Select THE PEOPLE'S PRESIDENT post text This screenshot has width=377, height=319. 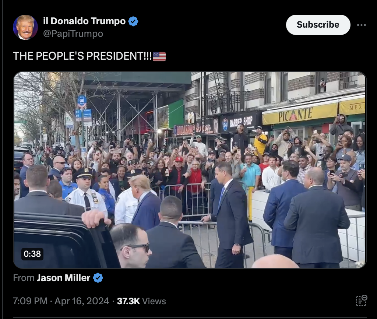[82, 56]
